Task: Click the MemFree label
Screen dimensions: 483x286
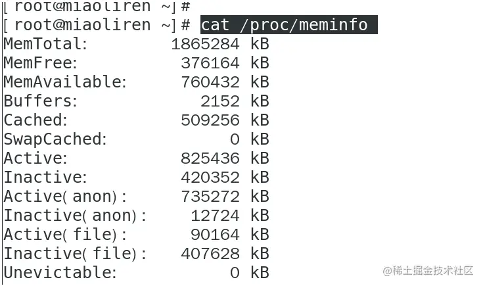Action: click(41, 63)
